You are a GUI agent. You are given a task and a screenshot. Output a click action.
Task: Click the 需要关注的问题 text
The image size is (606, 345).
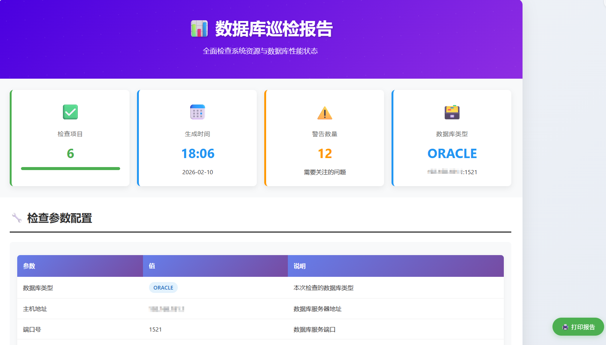click(x=325, y=172)
